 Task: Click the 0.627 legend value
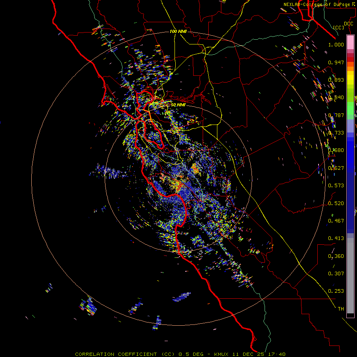336,168
